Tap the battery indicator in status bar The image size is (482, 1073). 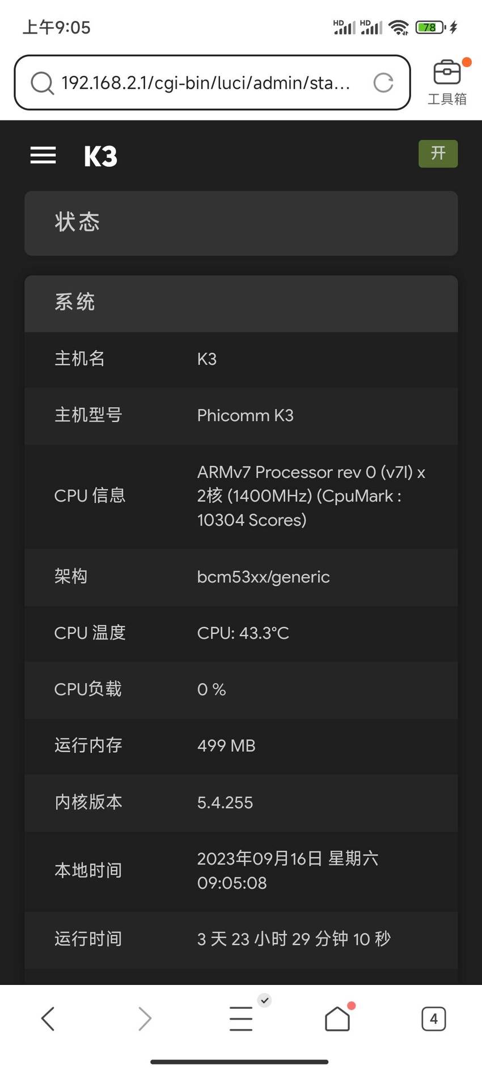431,27
